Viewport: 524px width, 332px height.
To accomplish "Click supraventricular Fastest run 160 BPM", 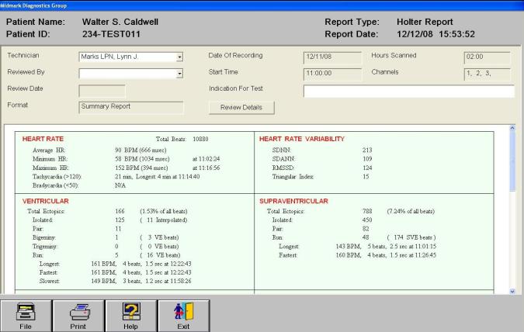I will pyautogui.click(x=386, y=255).
